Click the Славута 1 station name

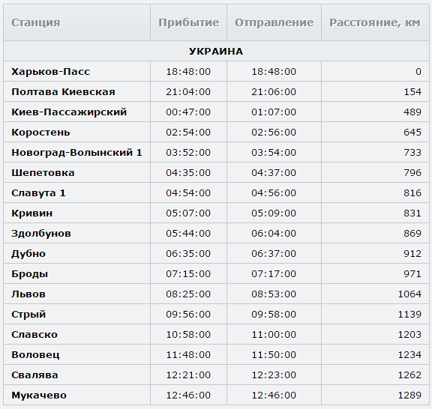point(38,193)
